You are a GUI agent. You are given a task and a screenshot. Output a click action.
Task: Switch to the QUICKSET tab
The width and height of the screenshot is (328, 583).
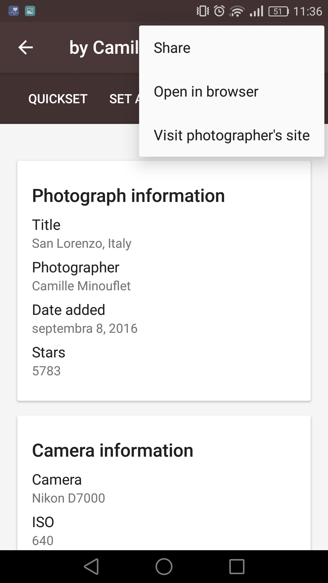[58, 99]
